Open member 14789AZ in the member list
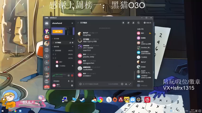The image size is (202, 113). (144, 77)
